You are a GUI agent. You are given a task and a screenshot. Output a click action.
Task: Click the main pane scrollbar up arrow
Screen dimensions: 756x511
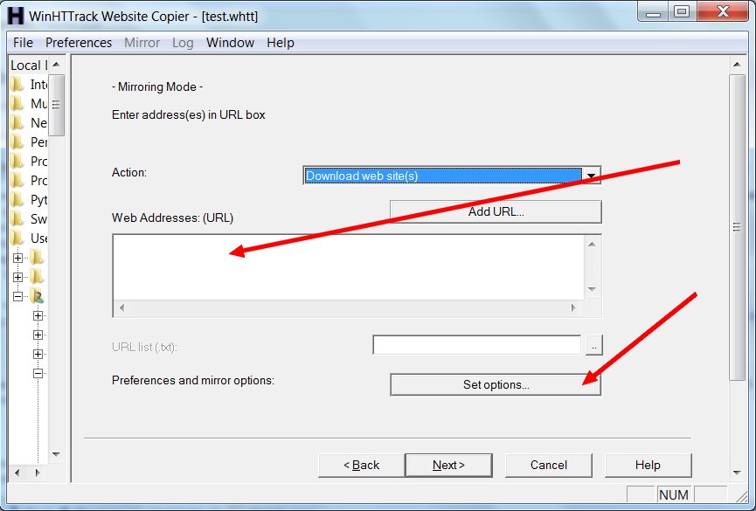click(736, 64)
